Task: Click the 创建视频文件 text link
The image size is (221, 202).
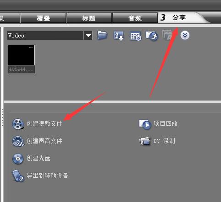Action: (x=44, y=123)
